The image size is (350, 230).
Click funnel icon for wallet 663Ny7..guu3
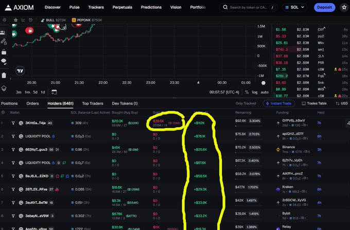13,149
